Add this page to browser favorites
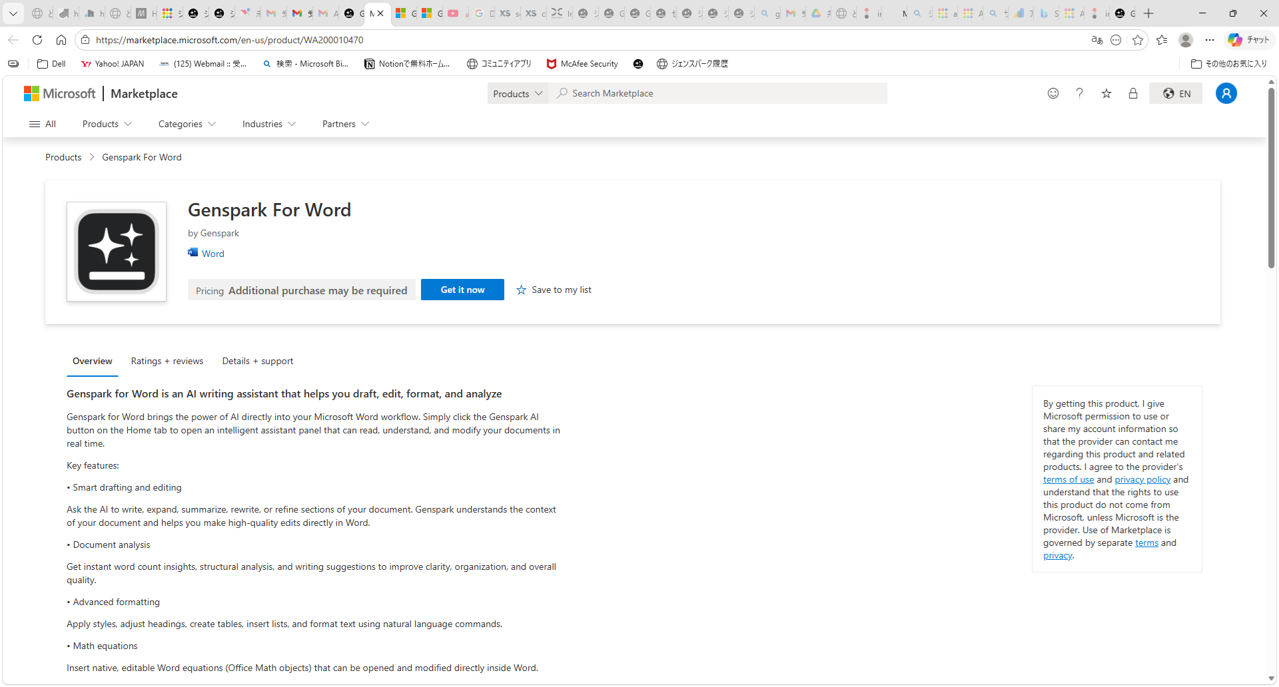The image size is (1279, 687). point(1138,40)
